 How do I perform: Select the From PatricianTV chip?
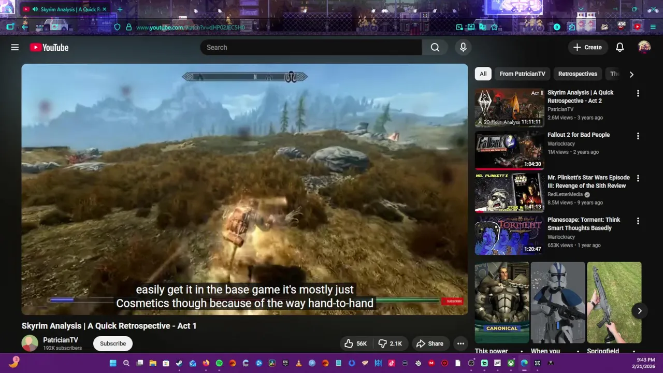pos(522,74)
